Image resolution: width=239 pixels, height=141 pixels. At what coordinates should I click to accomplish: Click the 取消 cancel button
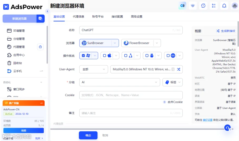[105, 135]
